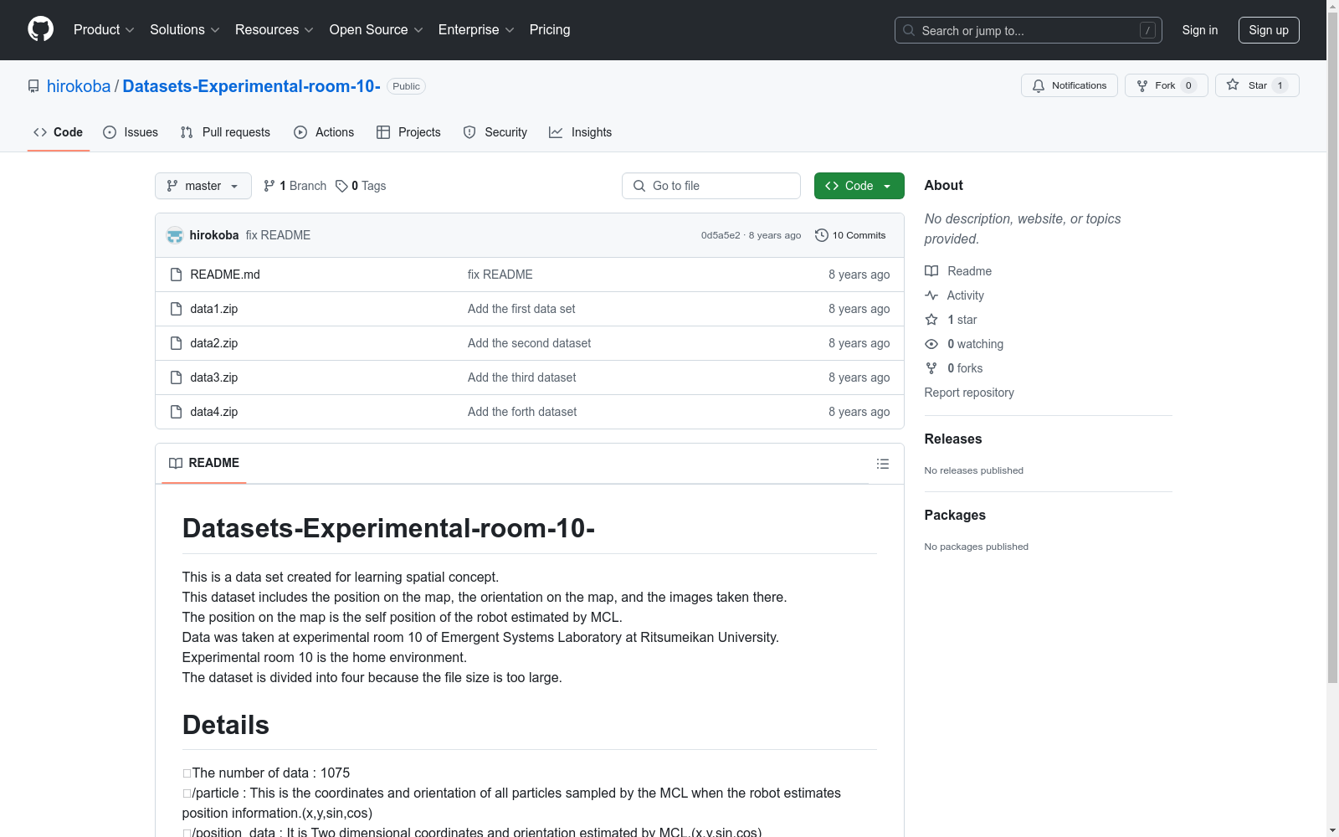The image size is (1339, 837).
Task: Open the data3.zip file
Action: tap(214, 377)
